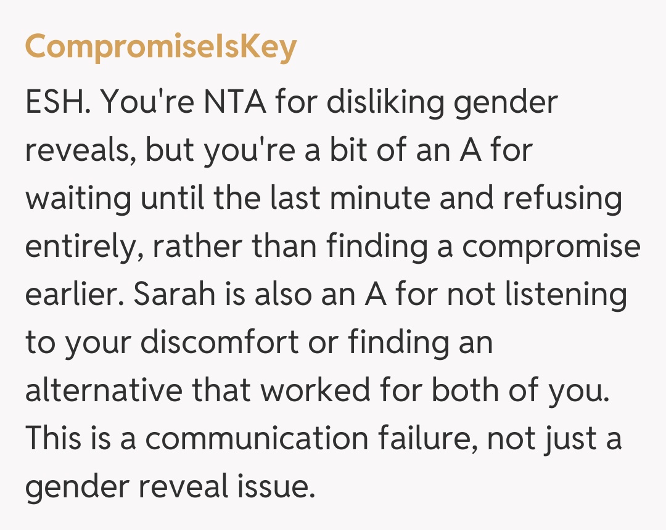Click the word "alternative" in the comment

pos(104,390)
